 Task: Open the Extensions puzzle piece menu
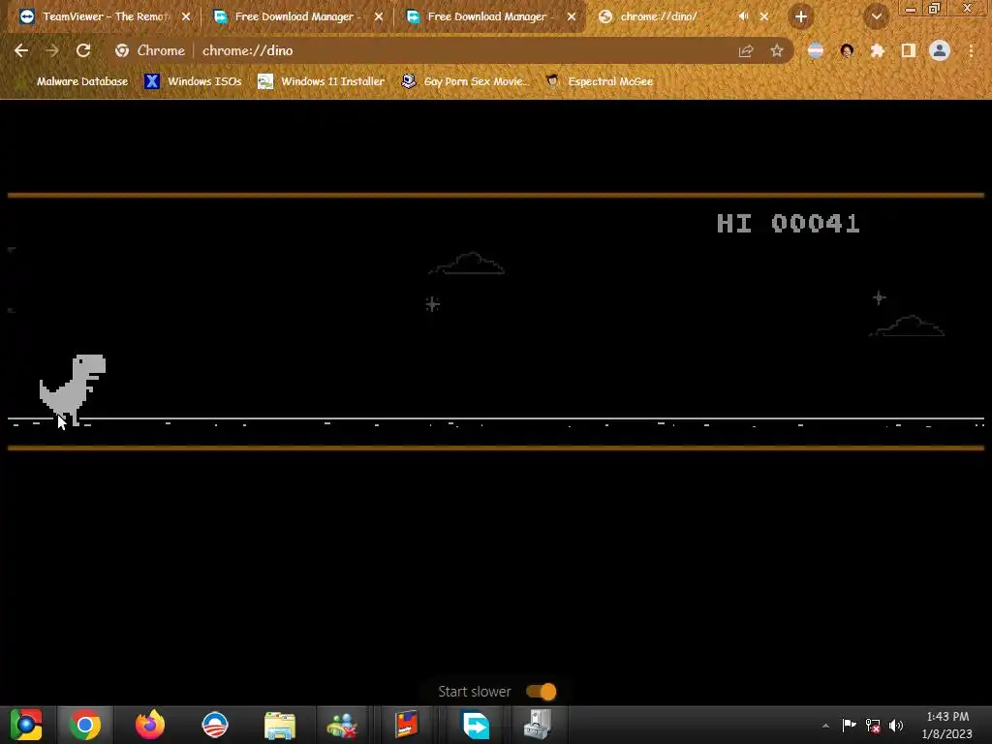[x=878, y=50]
